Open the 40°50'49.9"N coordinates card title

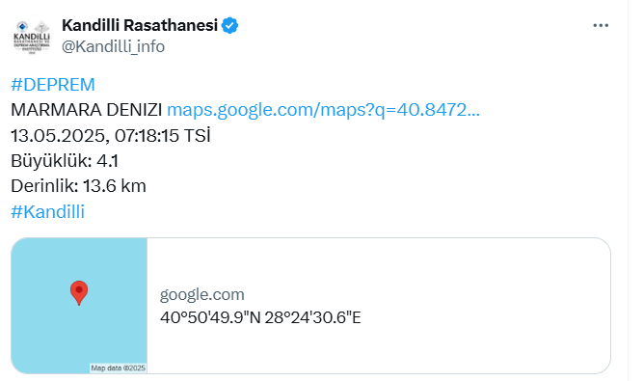[x=260, y=318]
